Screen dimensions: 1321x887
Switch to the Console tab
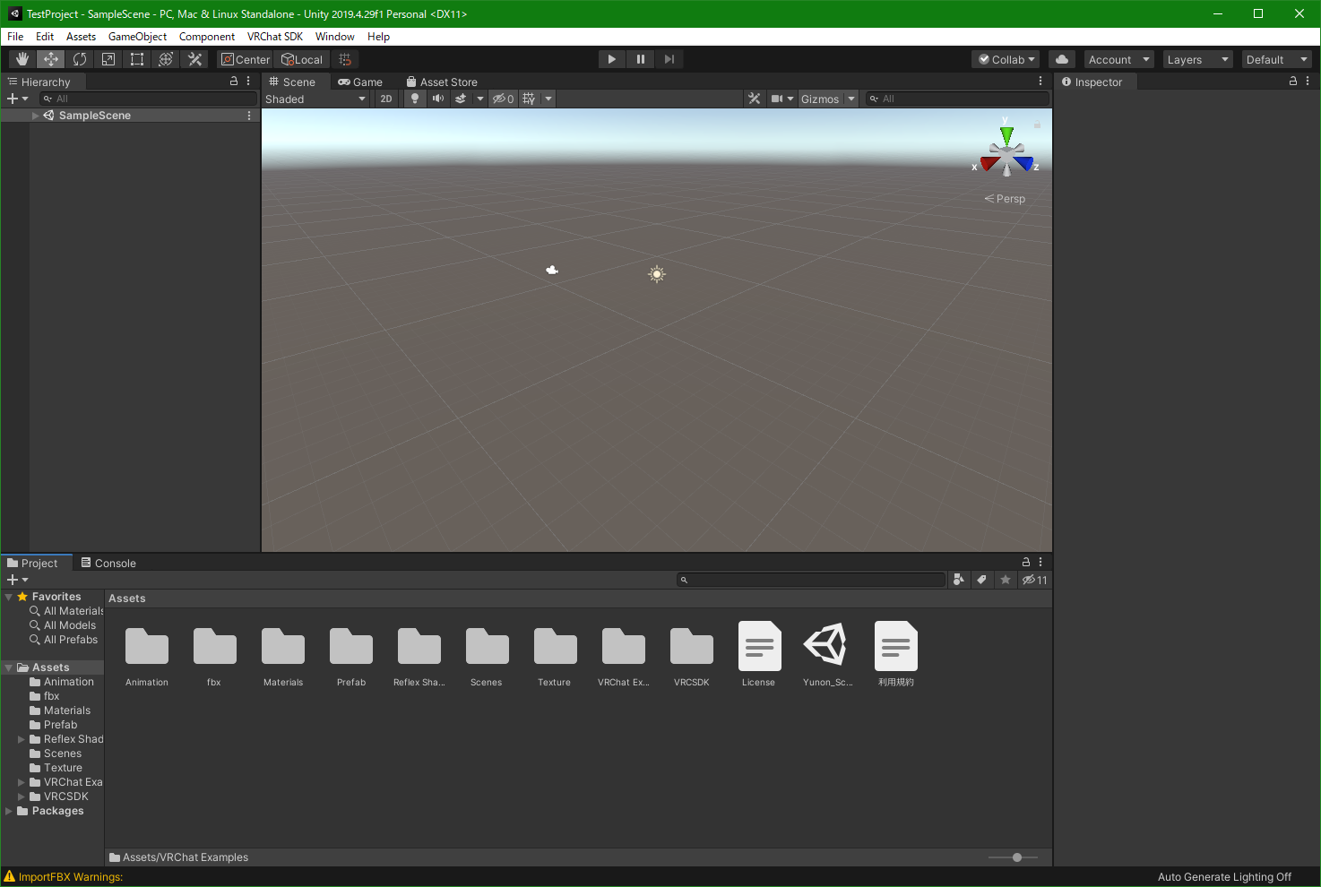[x=108, y=563]
